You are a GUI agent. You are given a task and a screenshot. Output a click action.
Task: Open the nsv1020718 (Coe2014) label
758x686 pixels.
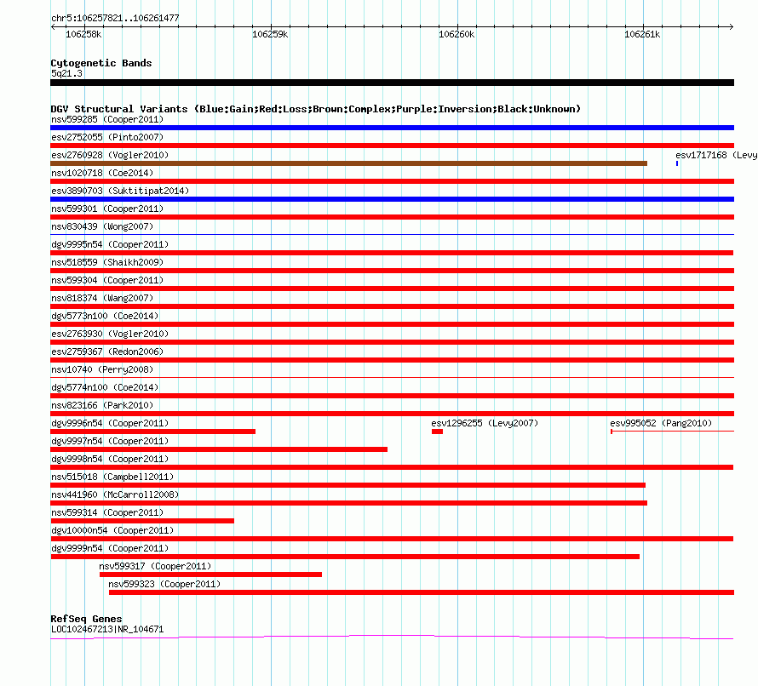(102, 173)
